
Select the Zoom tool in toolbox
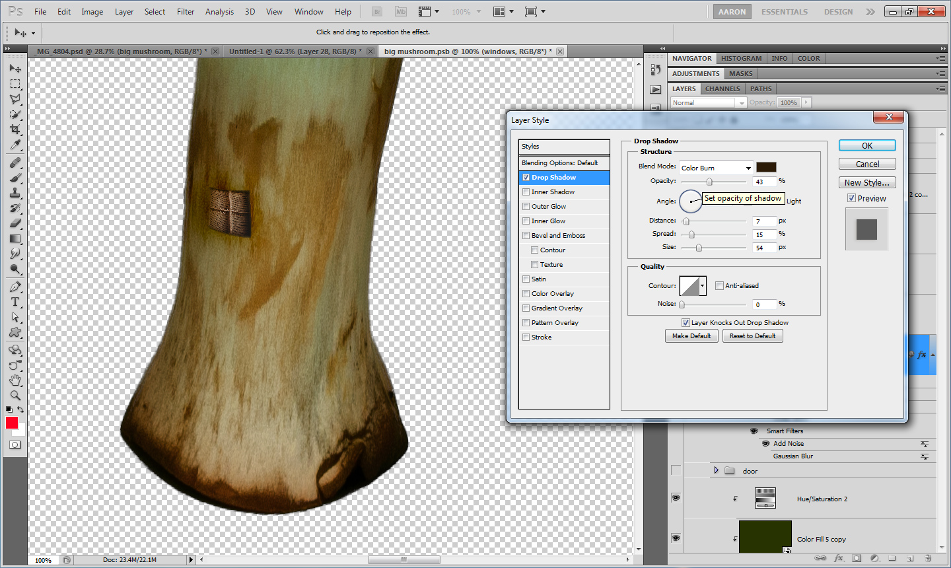coord(15,396)
